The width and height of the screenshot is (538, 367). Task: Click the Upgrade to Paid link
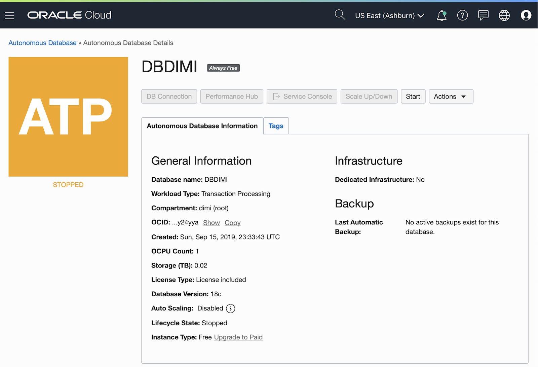click(x=238, y=337)
